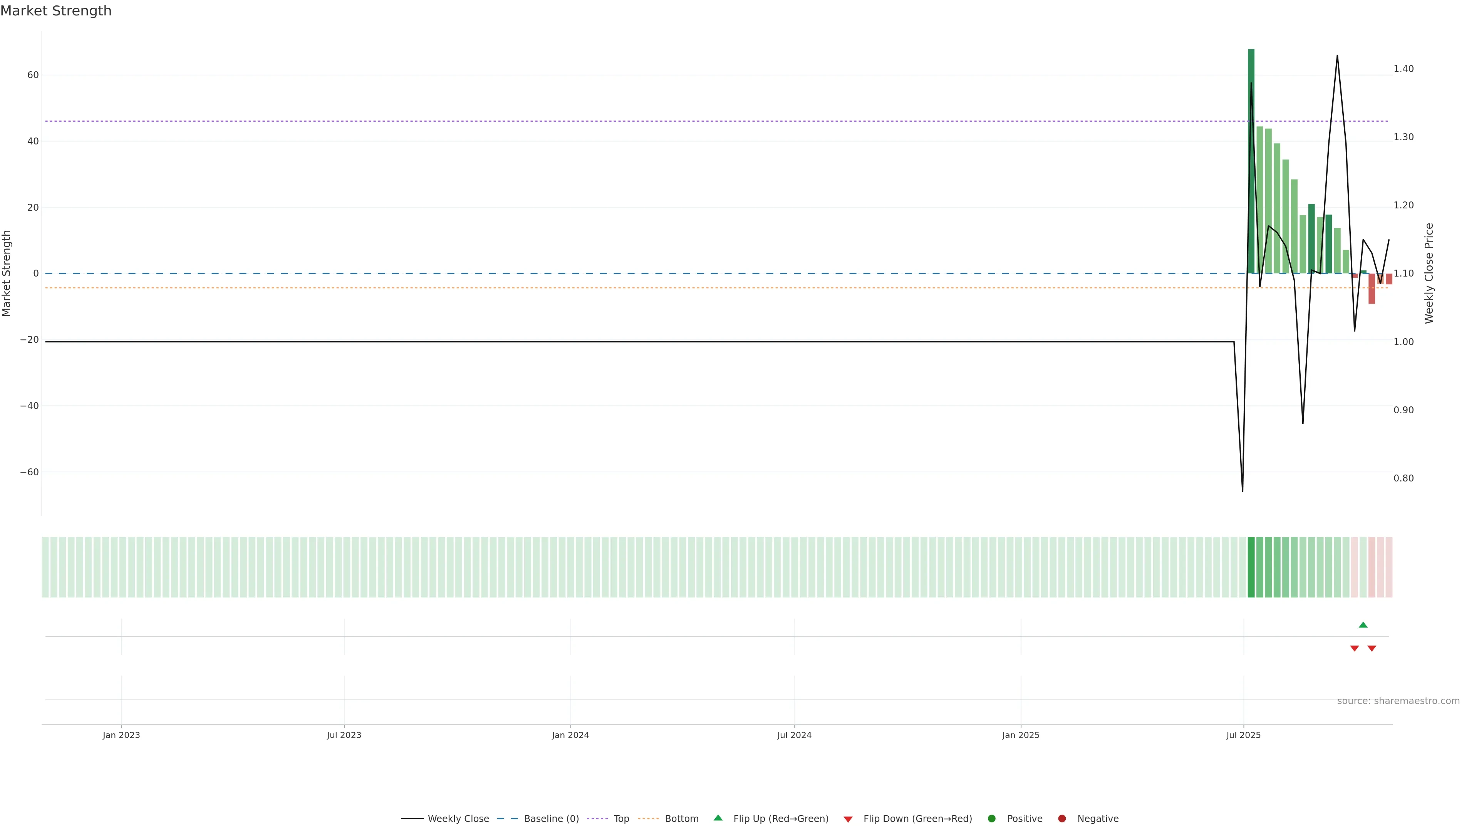
Task: Toggle Flip Up legend triangle icon
Action: pos(718,818)
